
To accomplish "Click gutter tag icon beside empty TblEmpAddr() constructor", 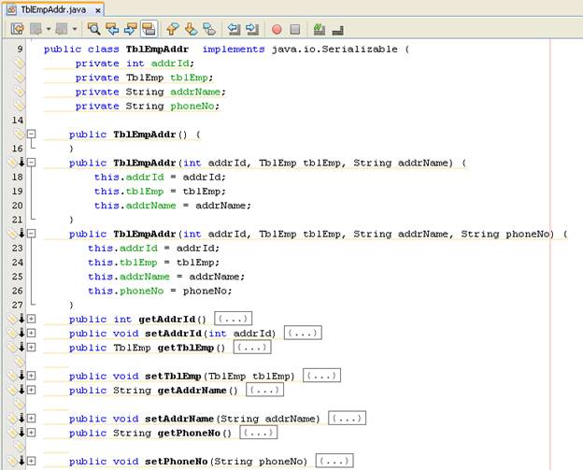I will click(x=19, y=134).
